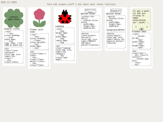Focus the Simple clover HTML textarea
The width and height of the screenshot is (163, 122).
(x=14, y=55)
